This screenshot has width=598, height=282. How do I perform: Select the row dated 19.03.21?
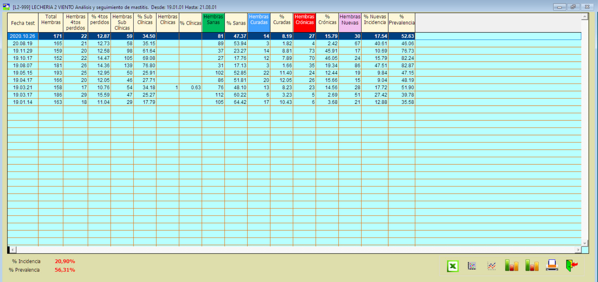click(22, 87)
